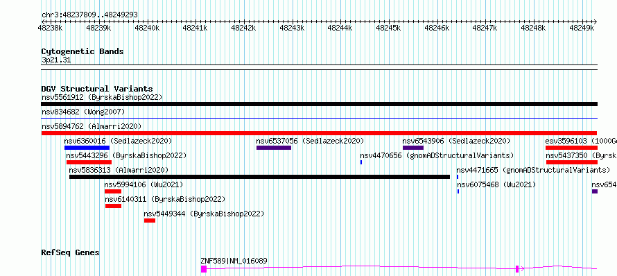Click the red nsv6140311 variant bar

(x=113, y=206)
